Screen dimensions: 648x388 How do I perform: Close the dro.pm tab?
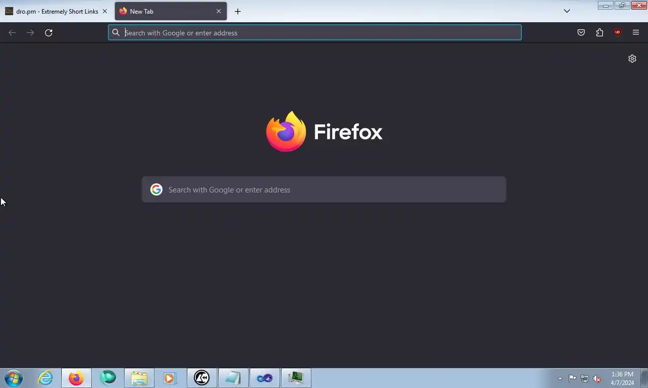105,11
